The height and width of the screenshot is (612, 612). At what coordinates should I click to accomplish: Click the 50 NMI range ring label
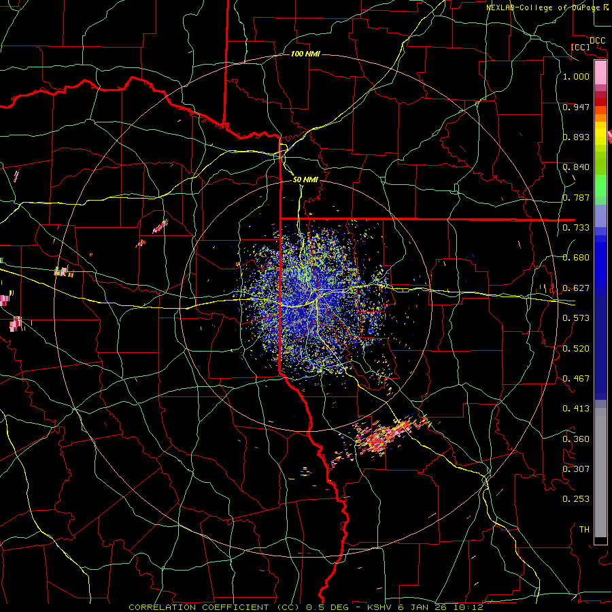pos(305,180)
